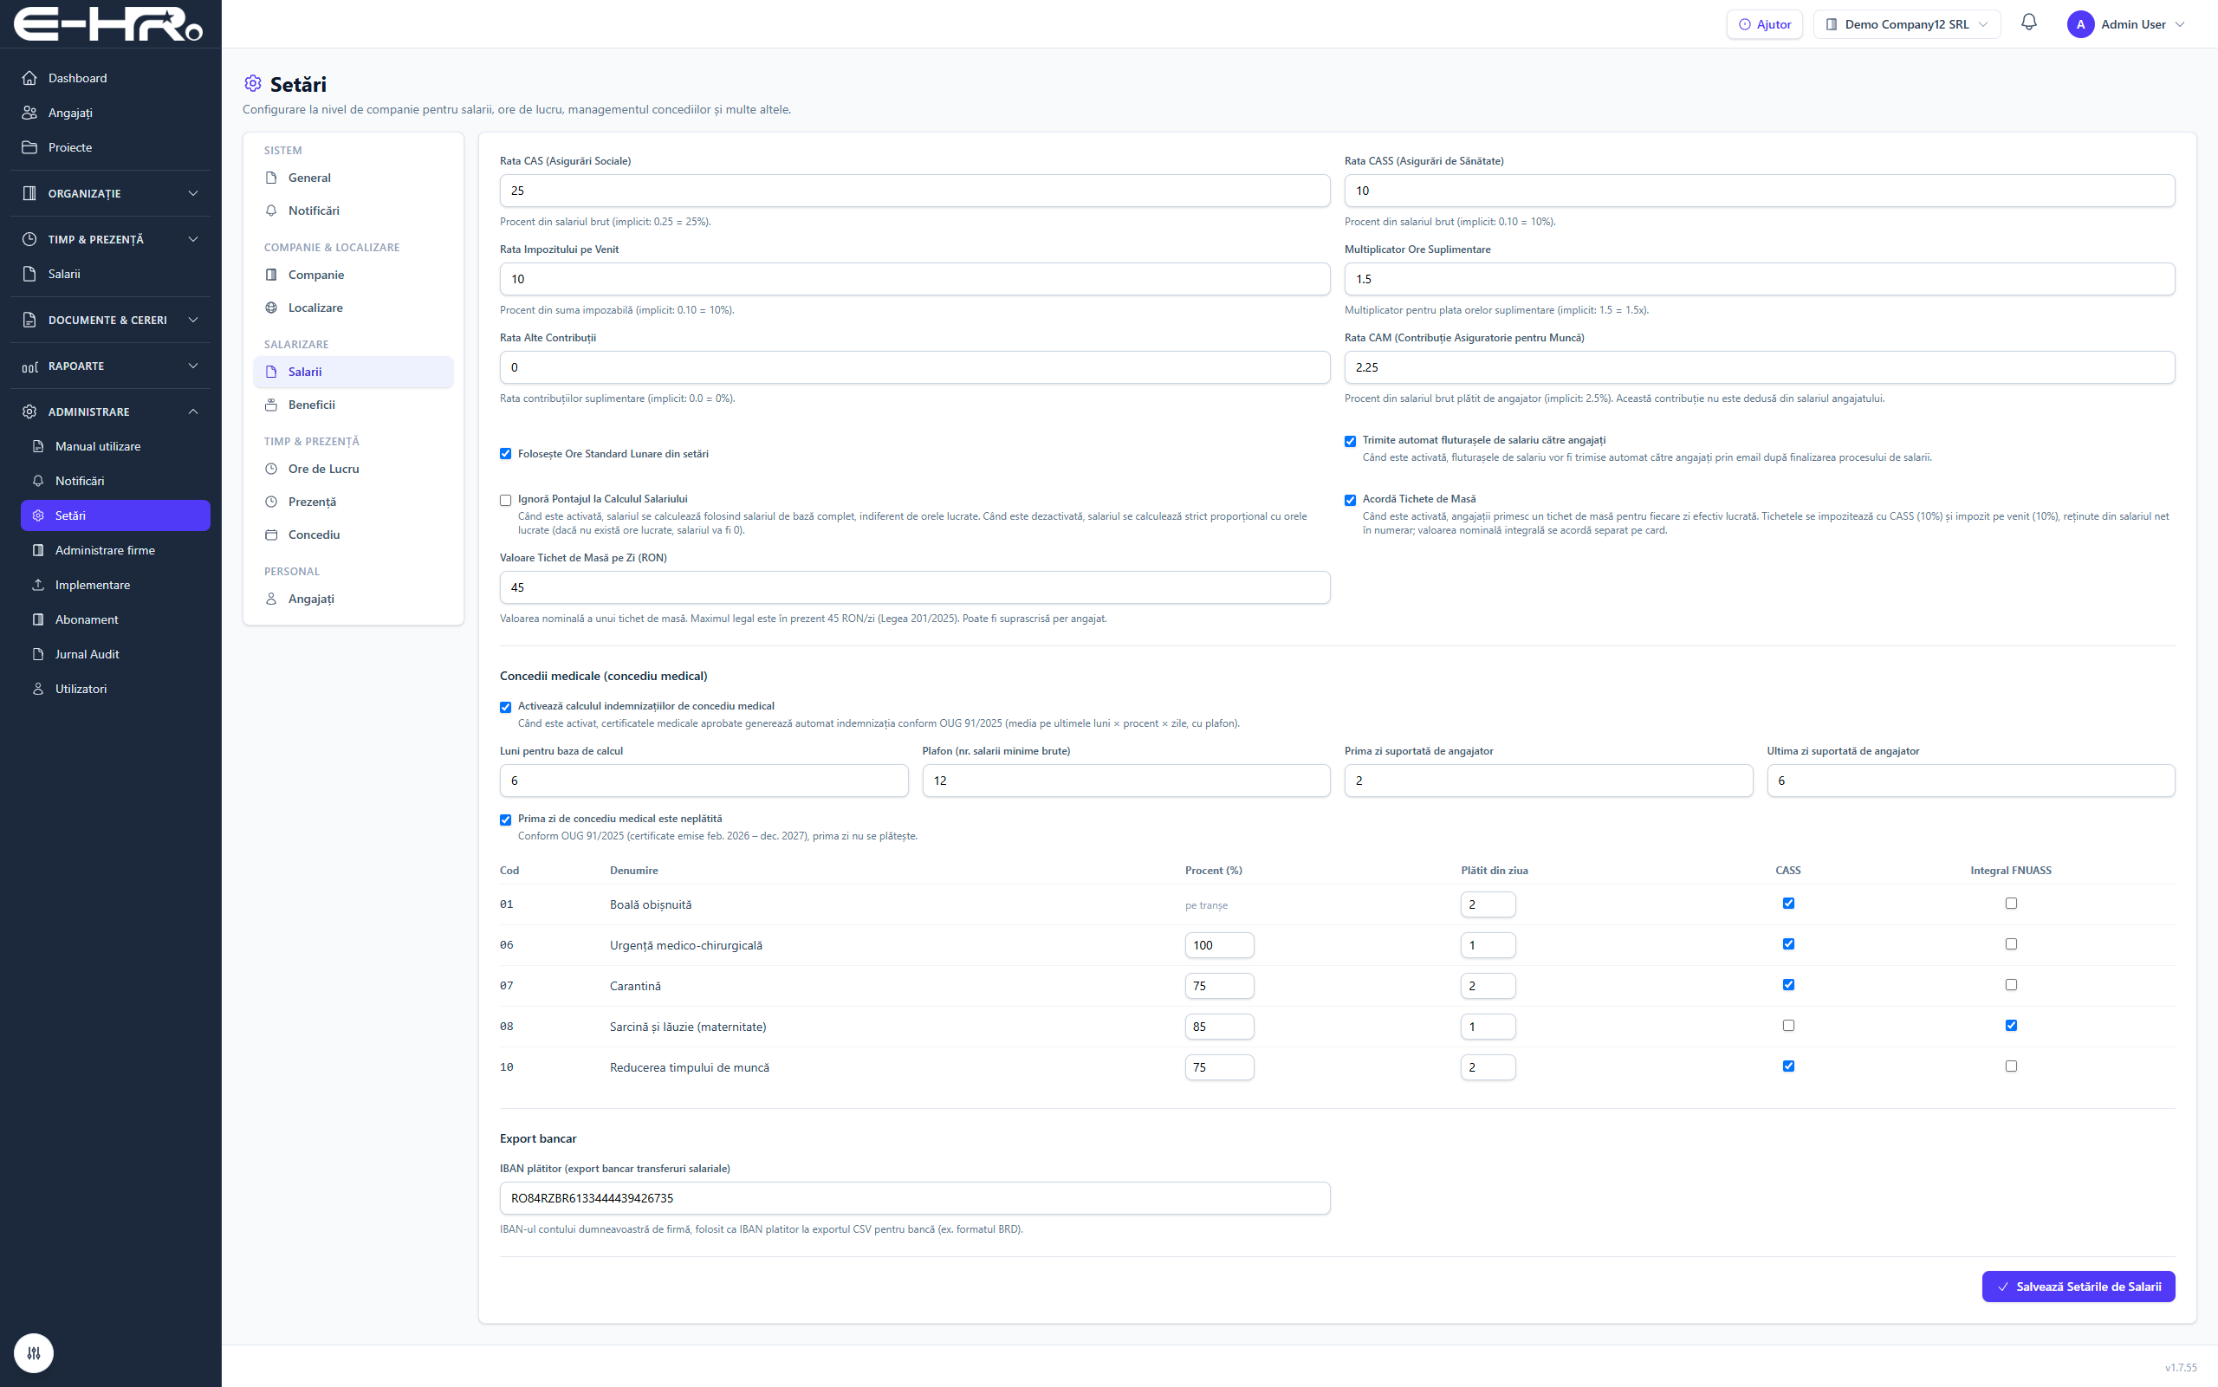Enable Integral FNUASS for Carantină row
The height and width of the screenshot is (1387, 2218).
click(2011, 984)
